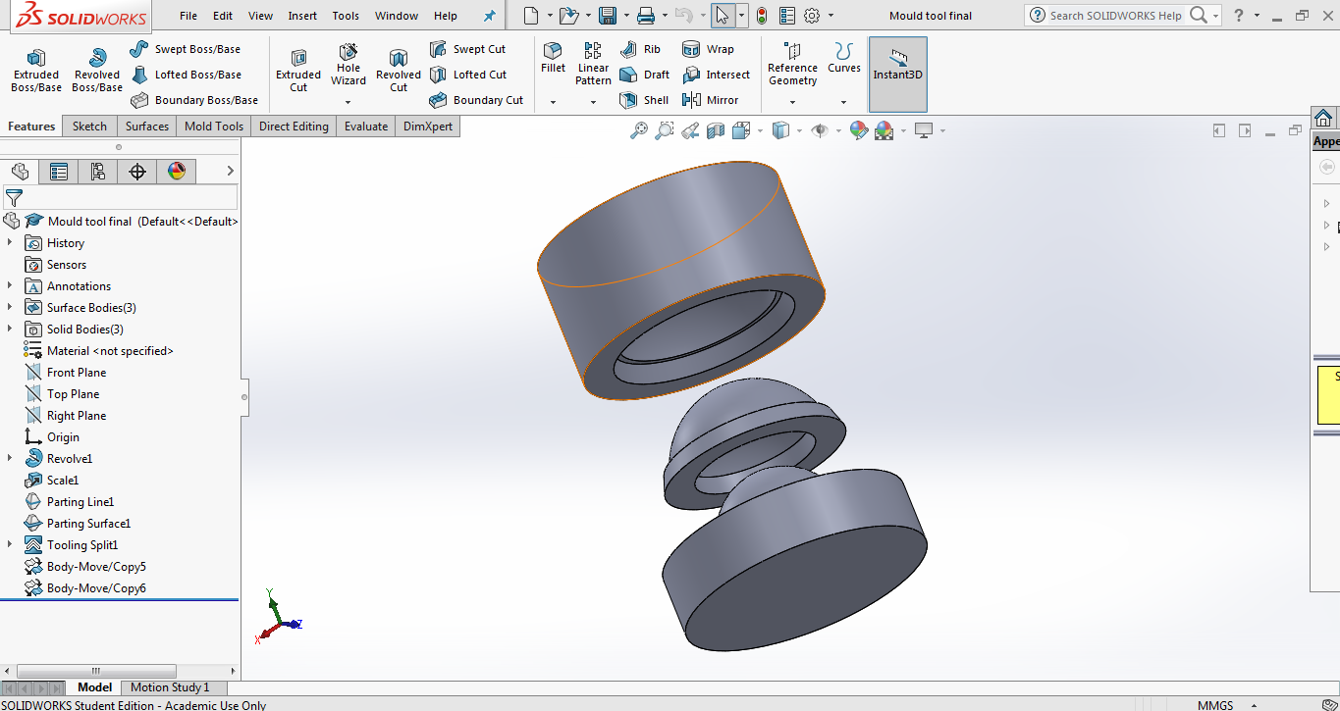Select the Extruded Boss/Base tool
The width and height of the screenshot is (1340, 711).
point(36,71)
